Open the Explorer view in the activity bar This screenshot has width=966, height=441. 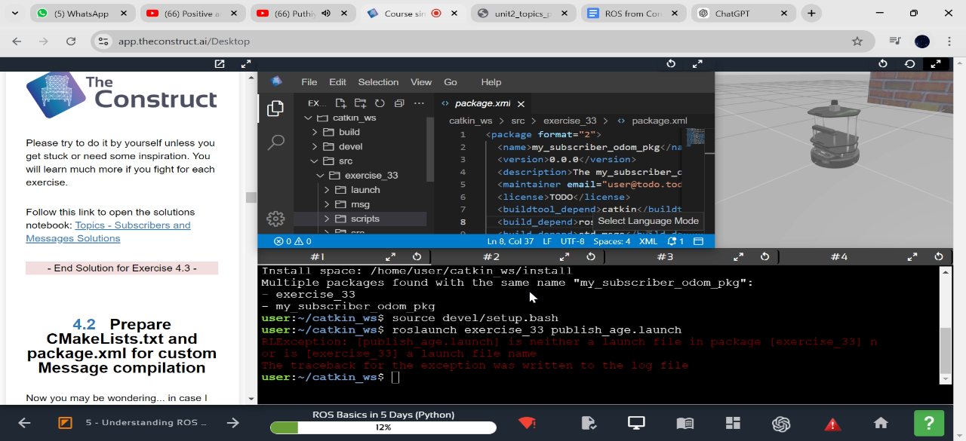[x=275, y=109]
